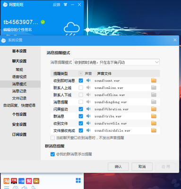
Task: Close the 系统设置 dialog
Action: [175, 40]
